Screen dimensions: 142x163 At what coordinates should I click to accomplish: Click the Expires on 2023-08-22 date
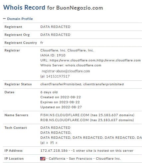click(60, 102)
